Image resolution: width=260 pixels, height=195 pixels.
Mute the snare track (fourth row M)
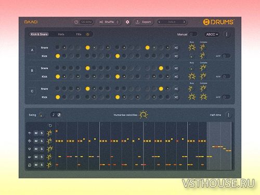coord(36,157)
